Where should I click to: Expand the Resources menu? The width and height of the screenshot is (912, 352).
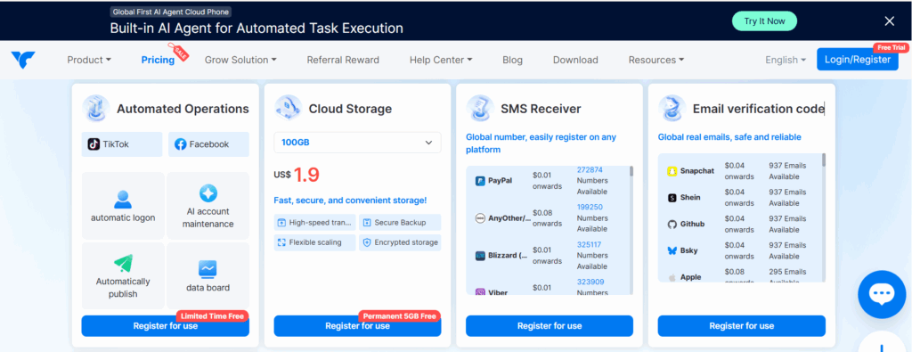(x=656, y=60)
